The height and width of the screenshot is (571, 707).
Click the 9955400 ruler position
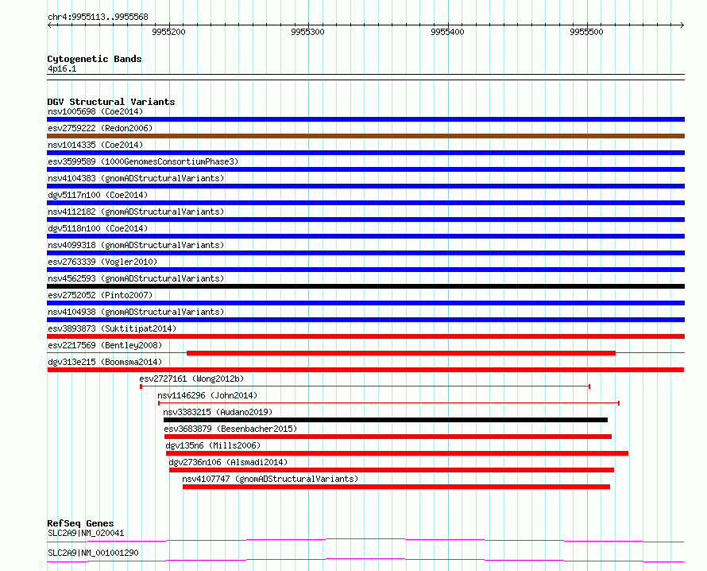coord(447,32)
